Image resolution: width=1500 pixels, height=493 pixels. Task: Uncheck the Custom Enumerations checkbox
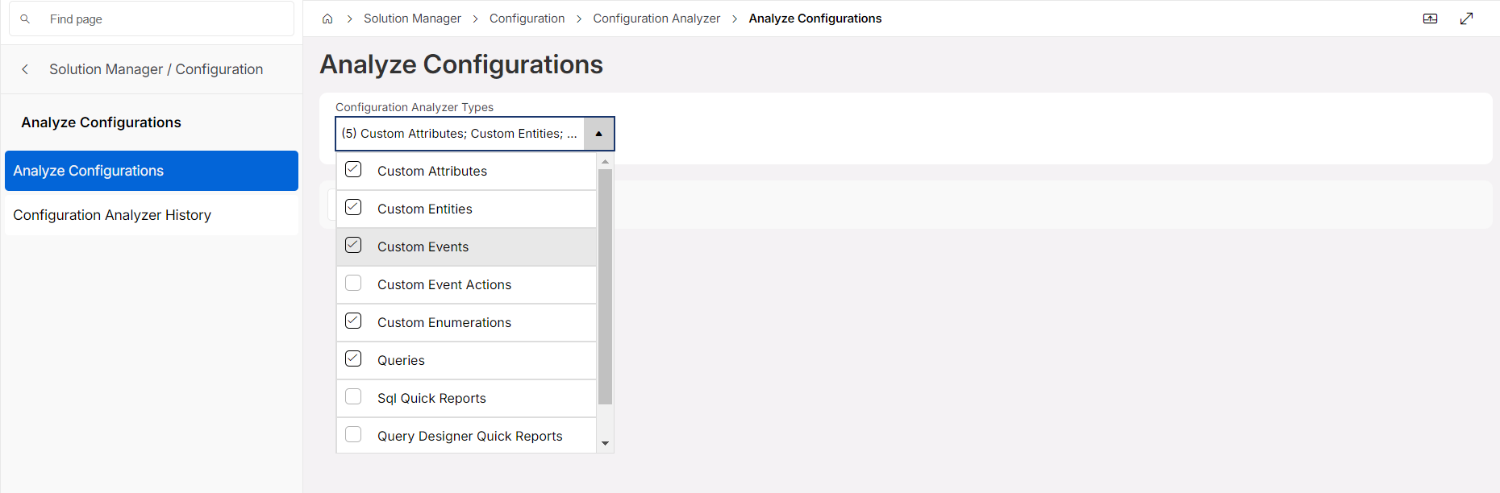[353, 321]
